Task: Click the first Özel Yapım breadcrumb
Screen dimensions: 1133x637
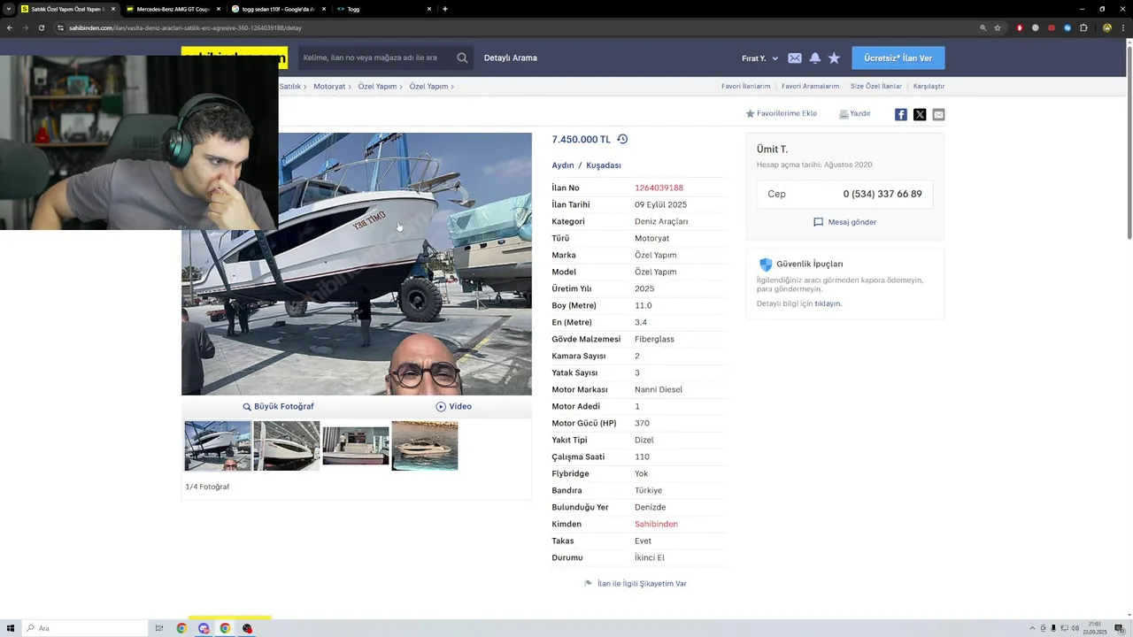Action: click(377, 86)
